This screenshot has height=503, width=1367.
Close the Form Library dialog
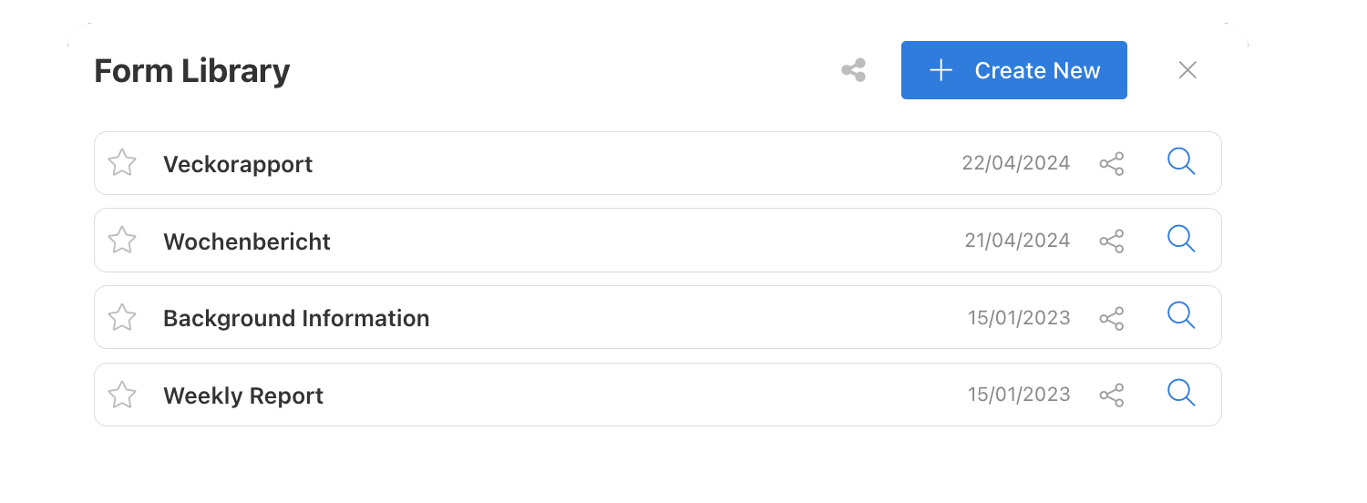[x=1187, y=70]
